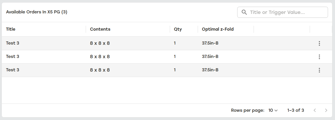Sort by Contents column header
This screenshot has height=120, width=335.
(x=100, y=29)
